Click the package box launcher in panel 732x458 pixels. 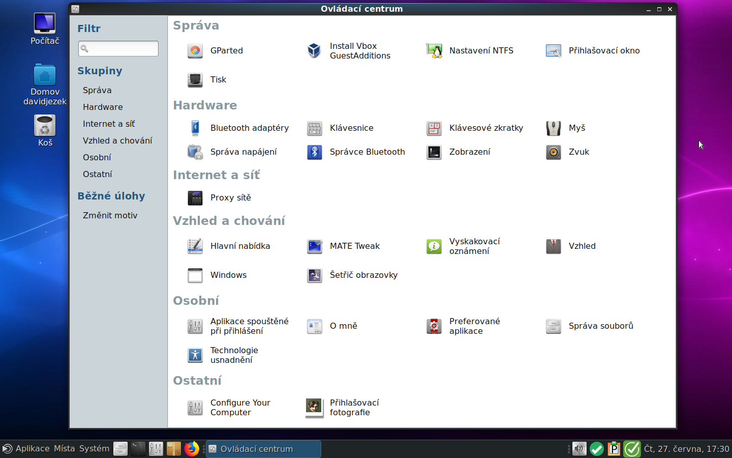point(174,449)
